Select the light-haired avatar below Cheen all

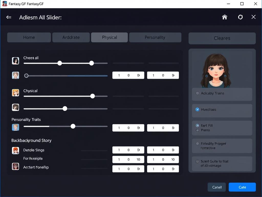pos(16,75)
